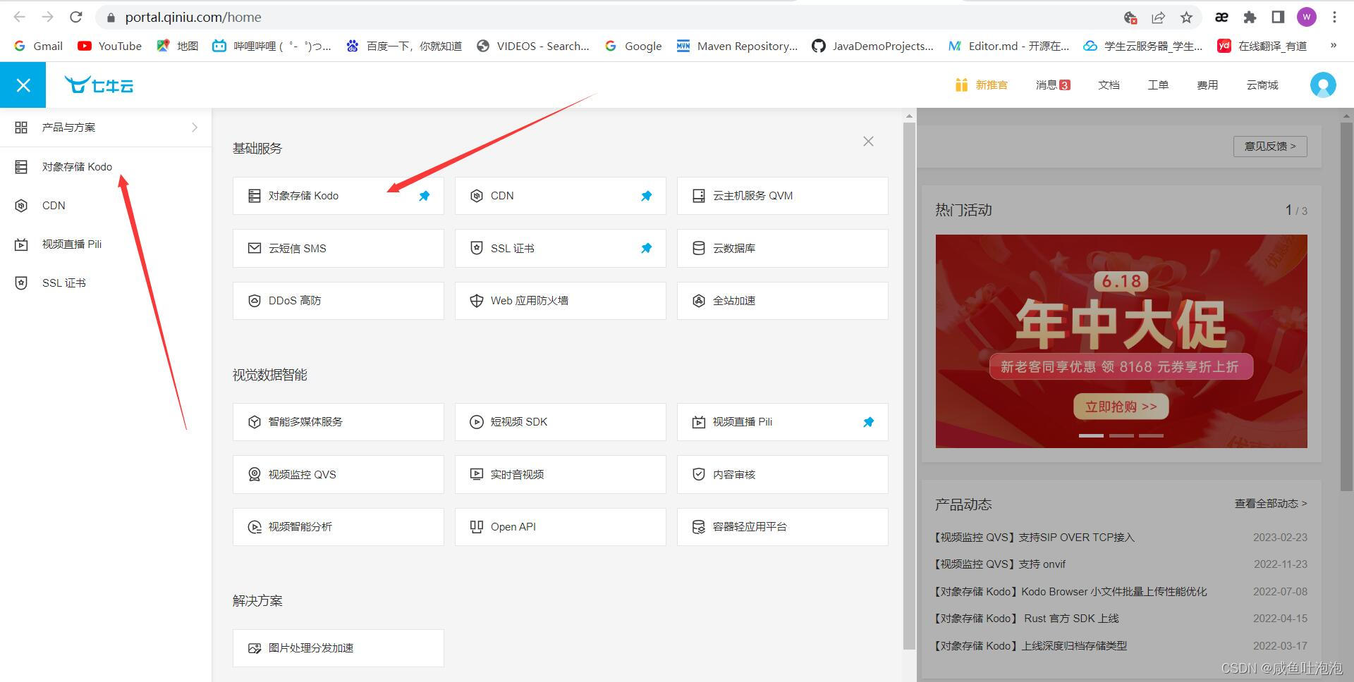This screenshot has width=1354, height=682.
Task: Unpin SSL 证书 card via pin icon
Action: pyautogui.click(x=646, y=248)
